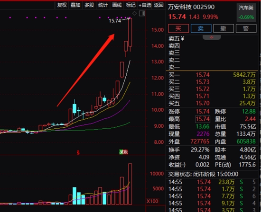Click the X100 volume scale label

tap(152, 202)
